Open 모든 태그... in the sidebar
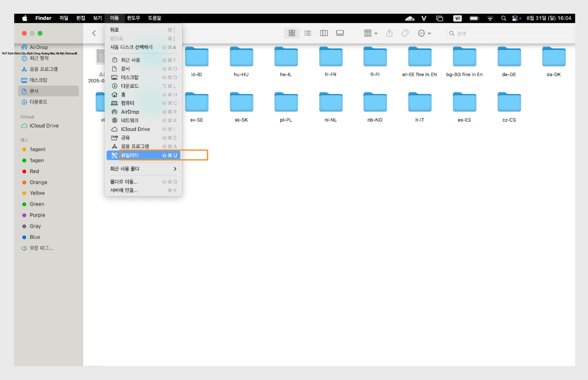Viewport: 588px width, 380px height. pyautogui.click(x=41, y=248)
